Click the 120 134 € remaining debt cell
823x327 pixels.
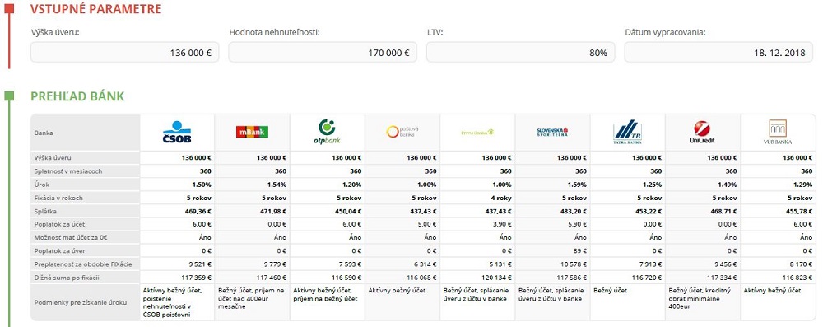(477, 278)
